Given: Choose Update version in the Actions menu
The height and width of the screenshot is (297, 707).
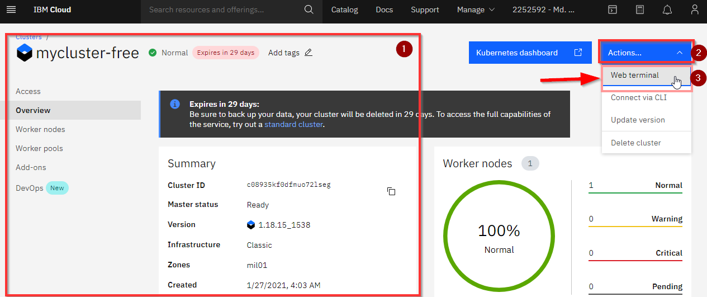Looking at the screenshot, I should pyautogui.click(x=647, y=120).
